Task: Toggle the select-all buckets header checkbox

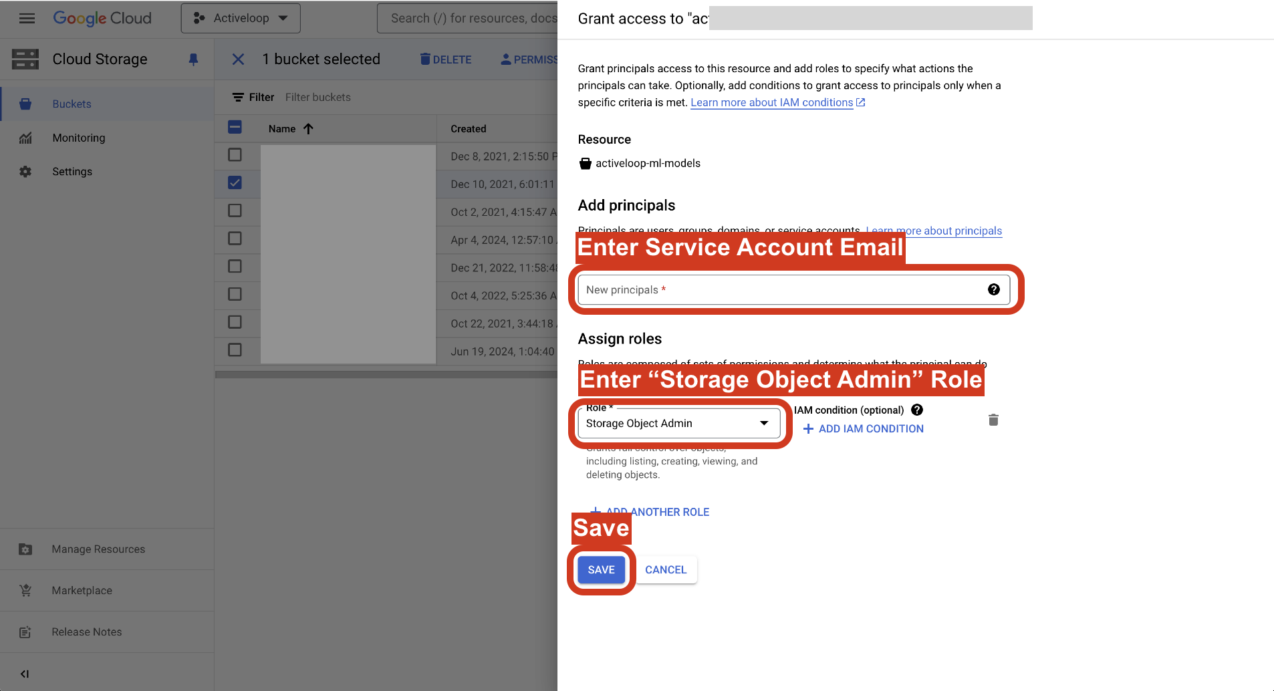Action: tap(235, 128)
